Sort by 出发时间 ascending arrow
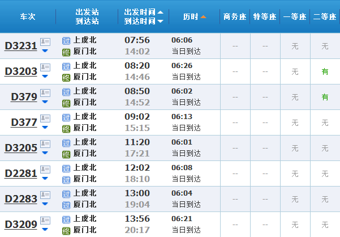Screen dimensions: 340x237 point(160,12)
